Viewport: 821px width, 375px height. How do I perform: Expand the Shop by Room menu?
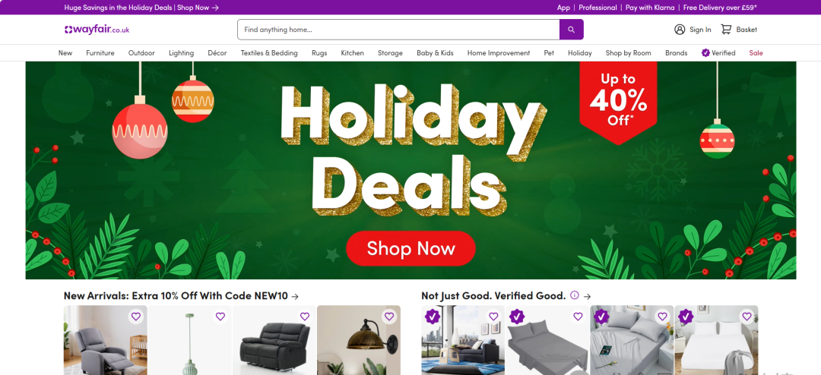tap(629, 53)
